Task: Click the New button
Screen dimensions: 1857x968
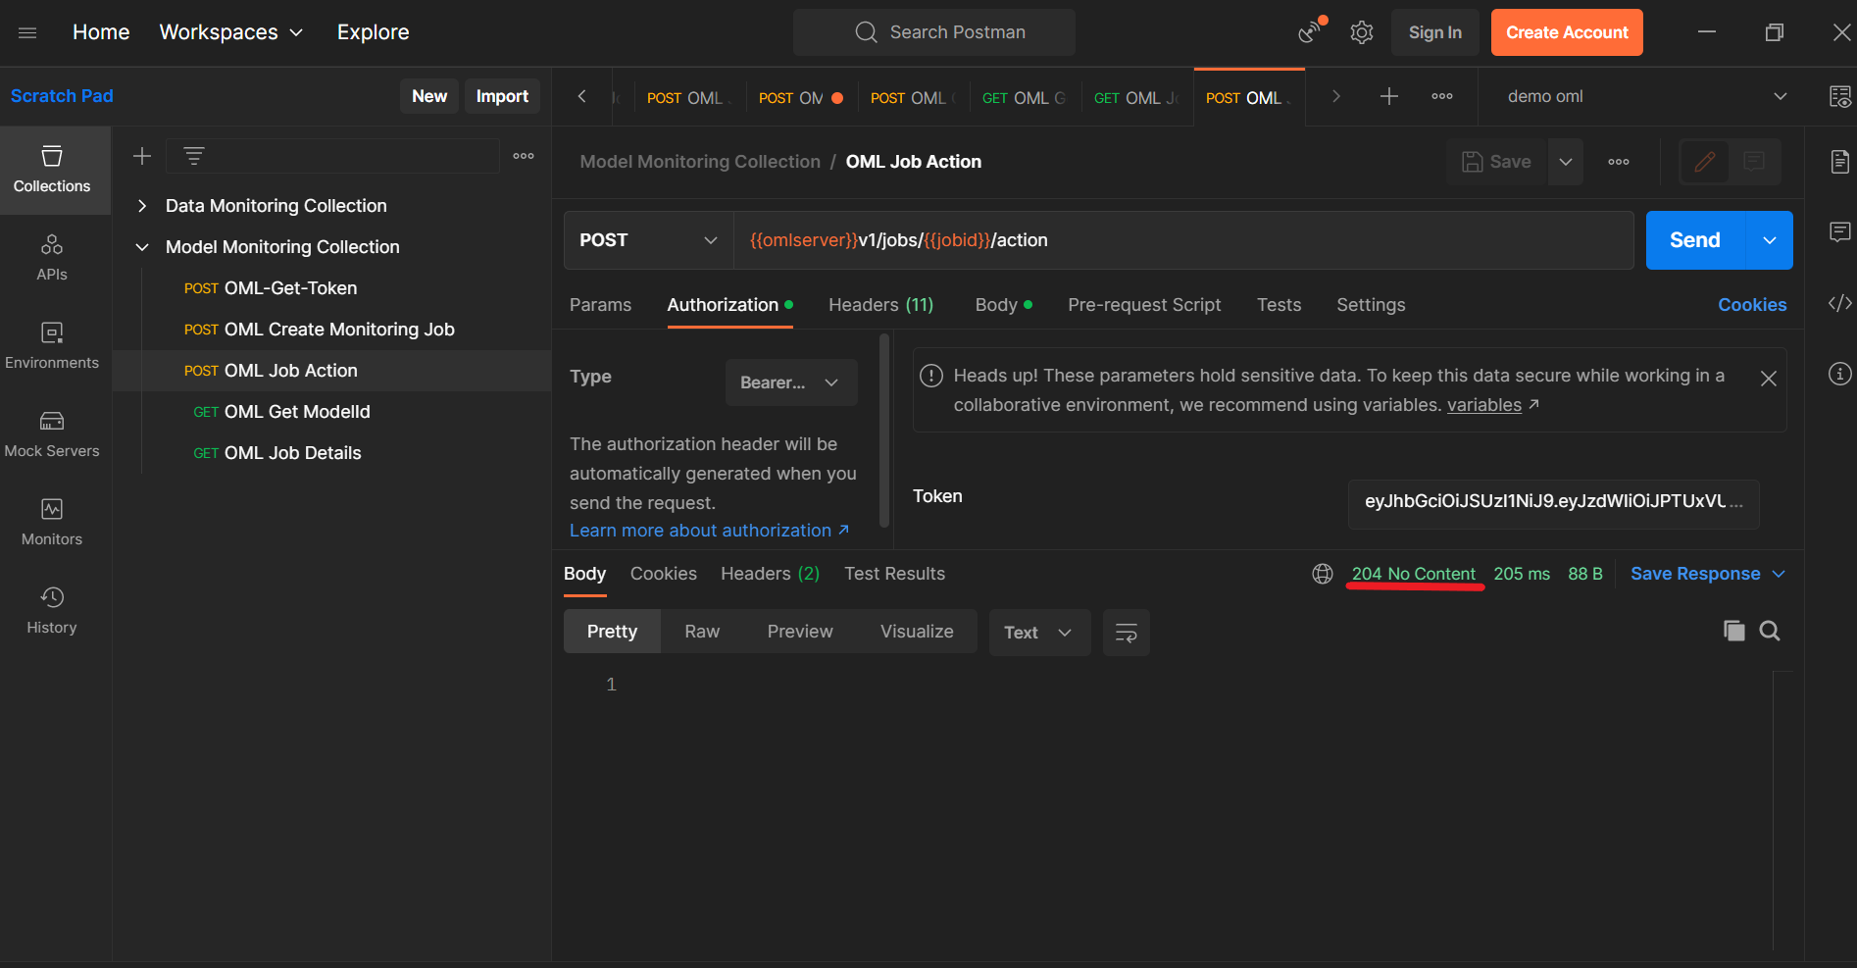Action: coord(429,96)
